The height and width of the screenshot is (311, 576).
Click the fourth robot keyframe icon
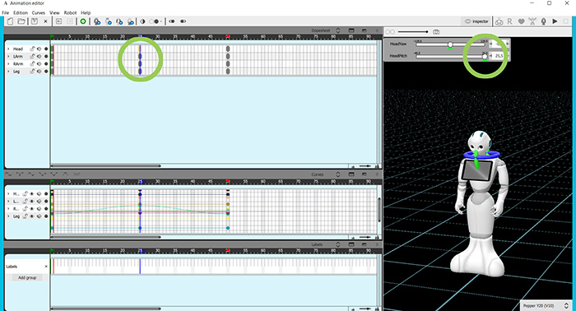pos(131,21)
